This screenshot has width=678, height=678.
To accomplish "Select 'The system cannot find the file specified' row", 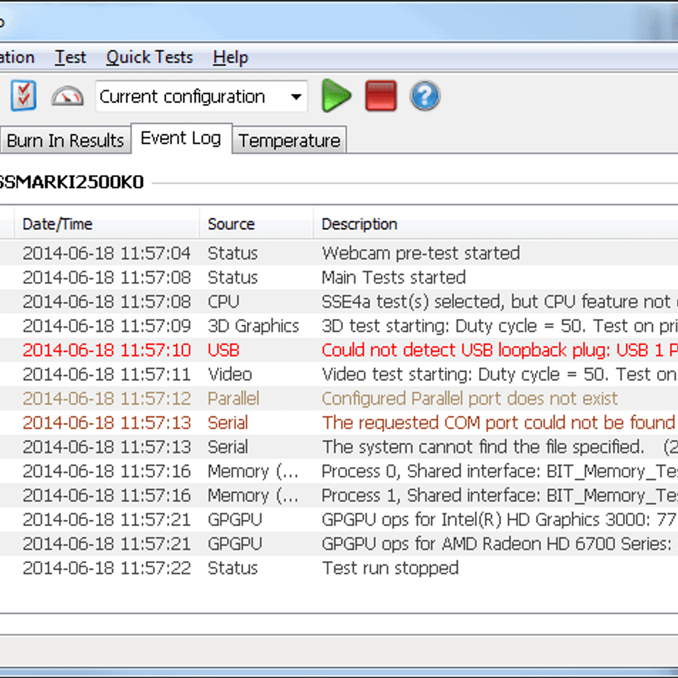I will 339,447.
